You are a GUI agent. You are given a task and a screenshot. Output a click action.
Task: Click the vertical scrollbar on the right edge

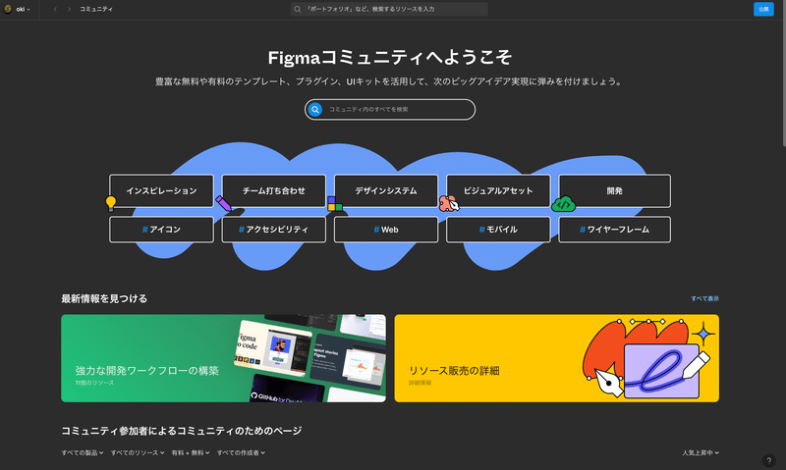pos(783,73)
